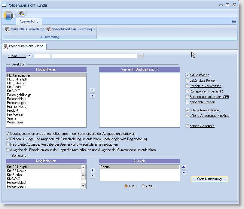Viewport: 244px width, 209px height.
Task: Open the ribbon options menu icon
Action: pyautogui.click(x=234, y=21)
